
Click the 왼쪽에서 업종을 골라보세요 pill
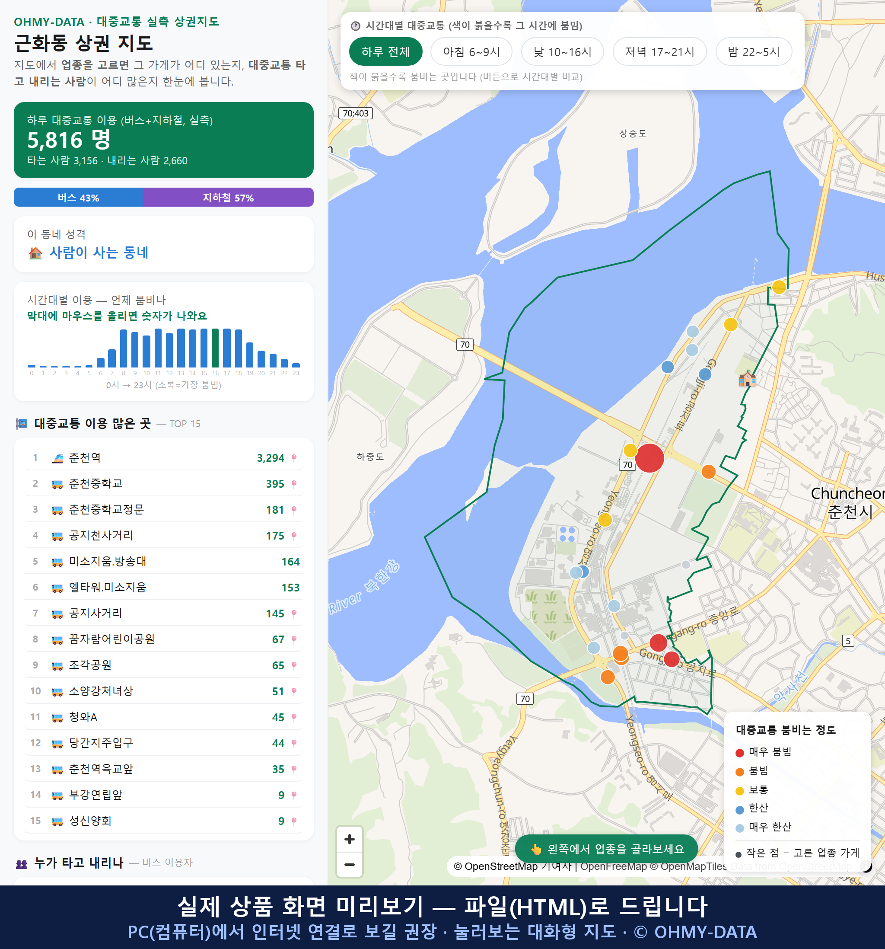pos(606,849)
